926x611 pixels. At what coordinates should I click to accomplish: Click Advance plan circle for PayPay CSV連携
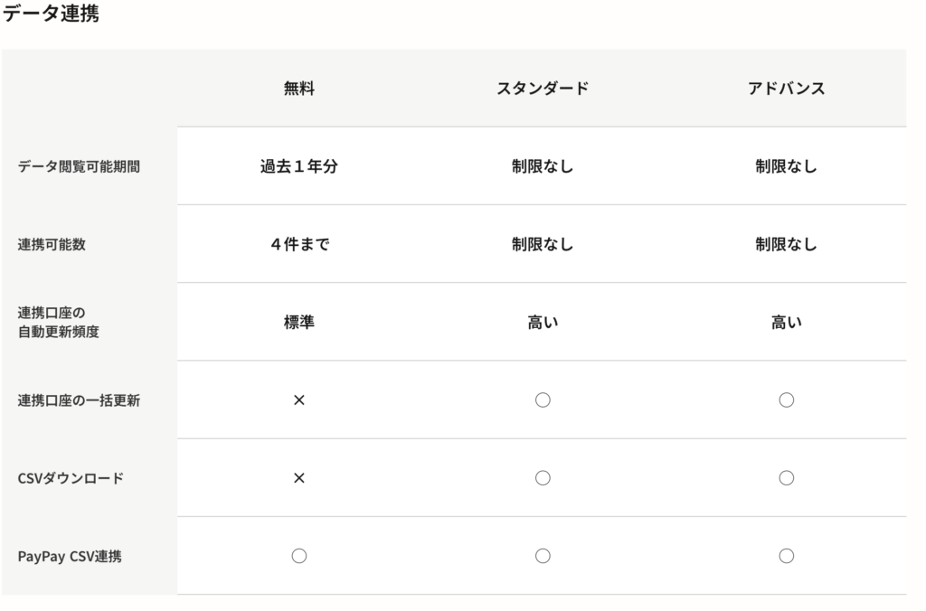(x=786, y=556)
